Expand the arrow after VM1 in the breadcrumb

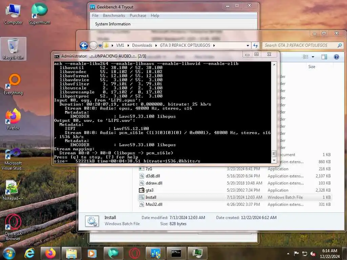pos(128,46)
